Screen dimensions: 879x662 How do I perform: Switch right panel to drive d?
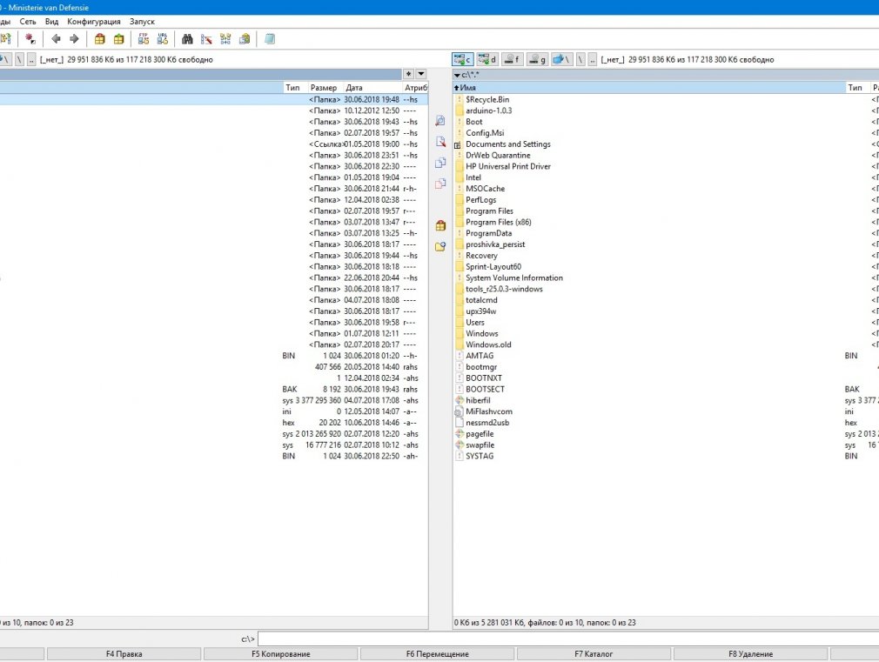tap(487, 59)
